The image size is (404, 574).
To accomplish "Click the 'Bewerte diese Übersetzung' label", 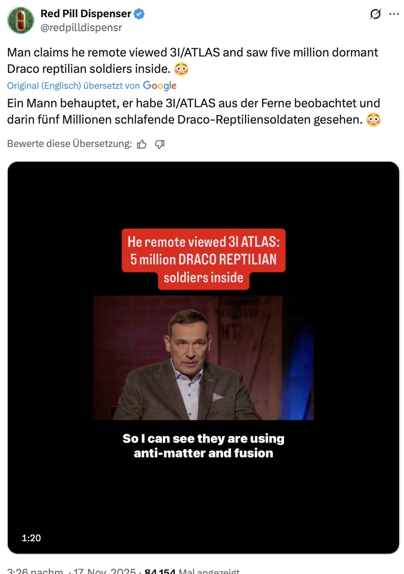I will click(x=70, y=144).
